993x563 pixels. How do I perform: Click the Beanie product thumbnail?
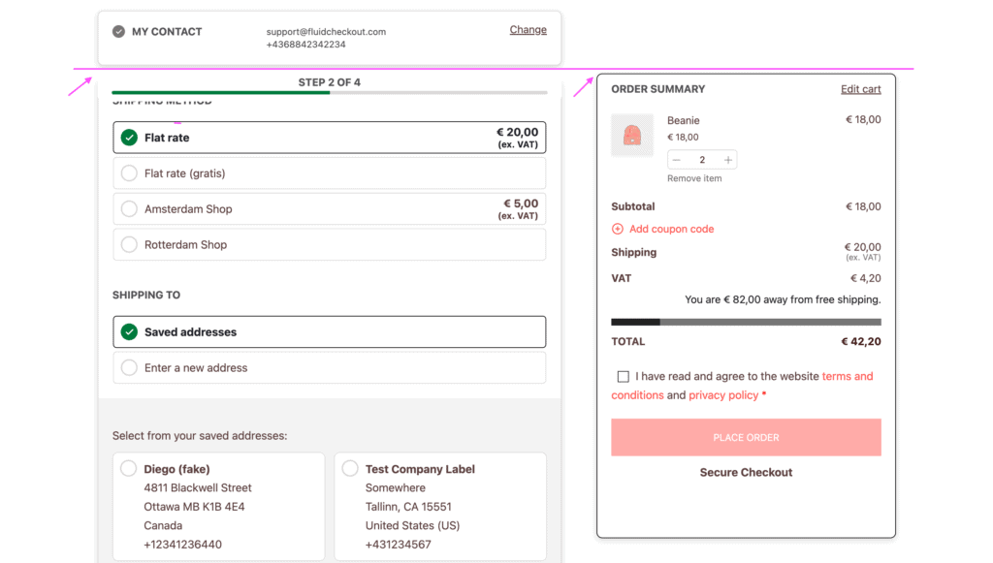(633, 136)
